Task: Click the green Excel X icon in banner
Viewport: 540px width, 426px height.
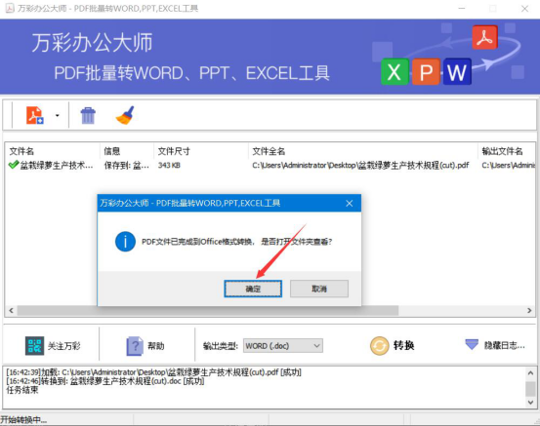Action: [x=395, y=72]
